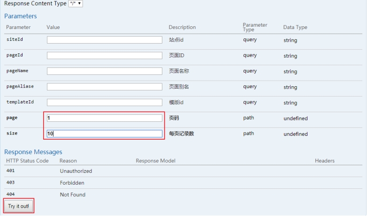Screen dimensions: 367x216
Task: Click the pageName value input field
Action: 104,71
